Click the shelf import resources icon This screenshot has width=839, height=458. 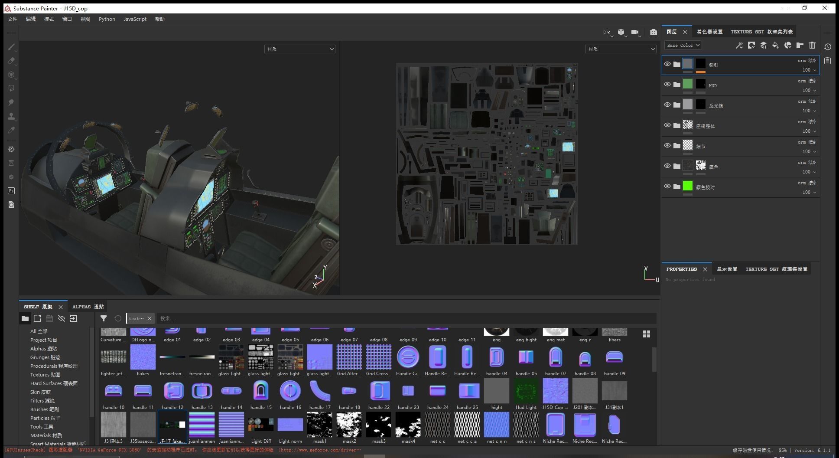74,318
